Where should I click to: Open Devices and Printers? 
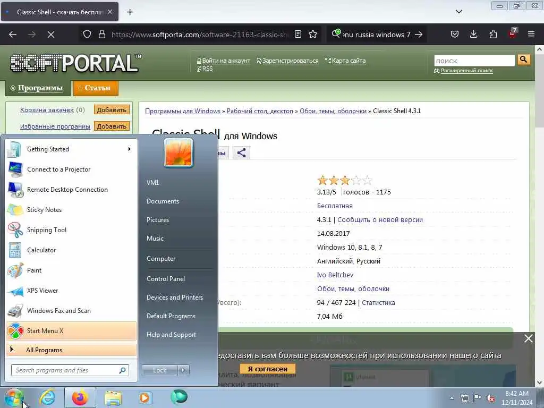pyautogui.click(x=175, y=297)
